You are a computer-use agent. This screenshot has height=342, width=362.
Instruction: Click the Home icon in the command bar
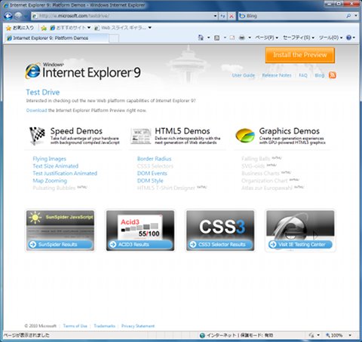click(x=201, y=38)
